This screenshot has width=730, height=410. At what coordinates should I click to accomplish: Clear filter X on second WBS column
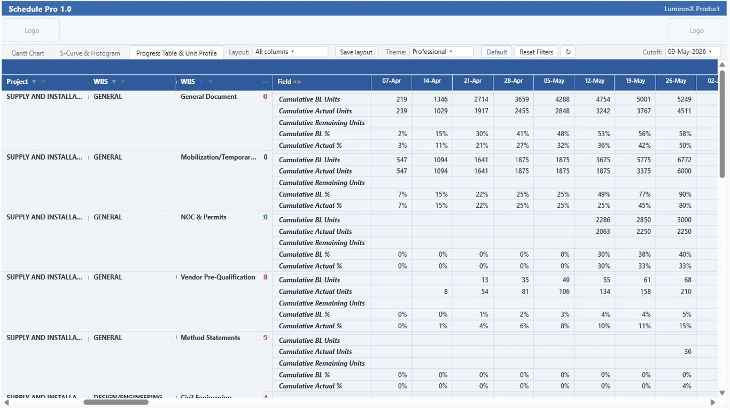(x=210, y=82)
